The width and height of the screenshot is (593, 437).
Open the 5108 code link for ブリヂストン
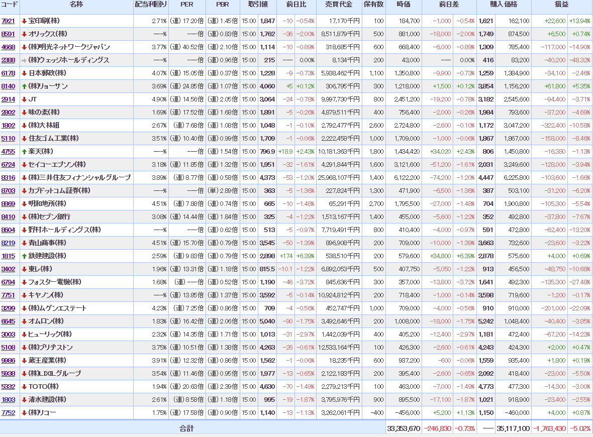[8, 348]
